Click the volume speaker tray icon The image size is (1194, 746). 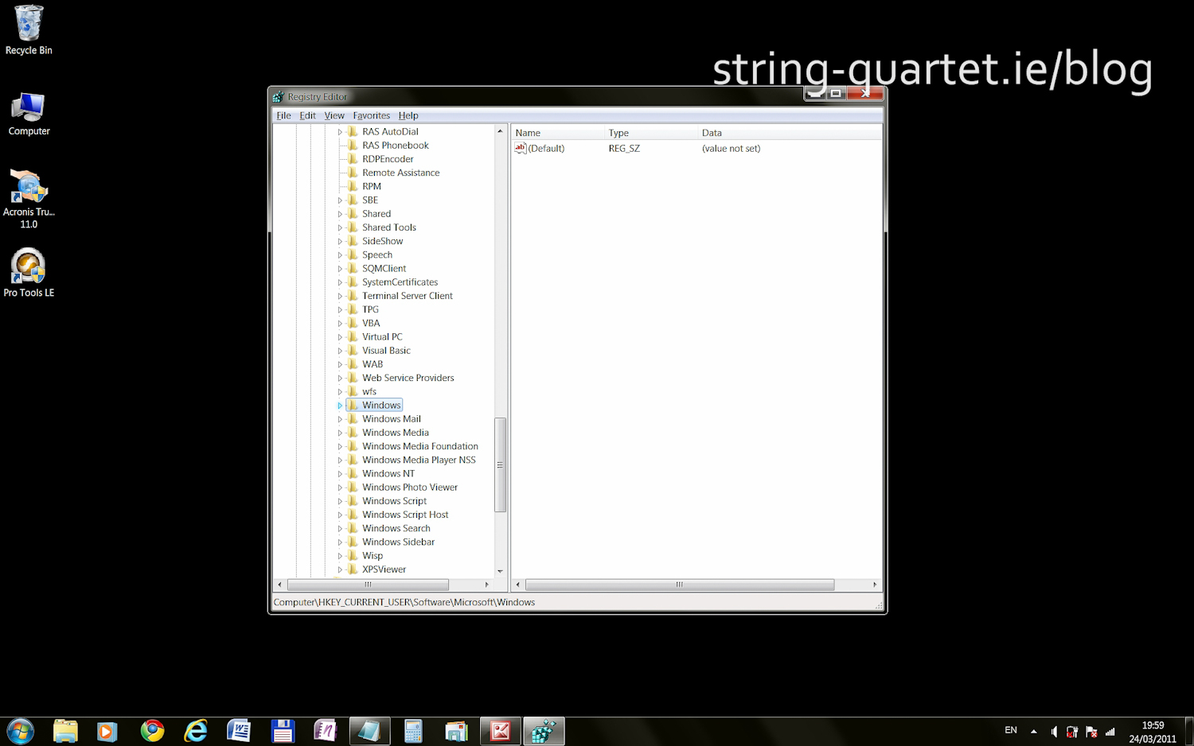point(1054,732)
